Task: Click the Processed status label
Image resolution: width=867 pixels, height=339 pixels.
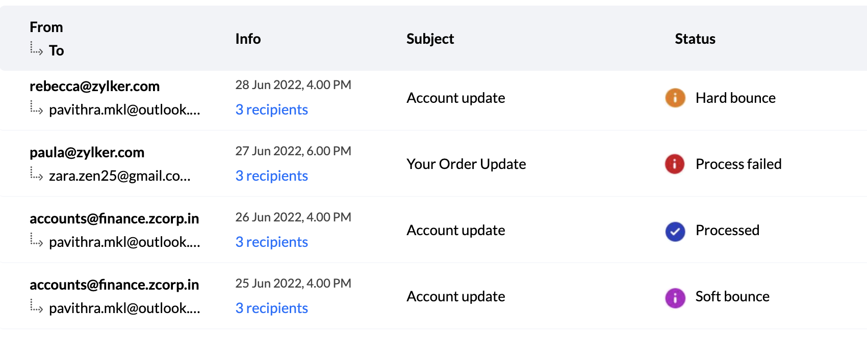Action: (727, 230)
